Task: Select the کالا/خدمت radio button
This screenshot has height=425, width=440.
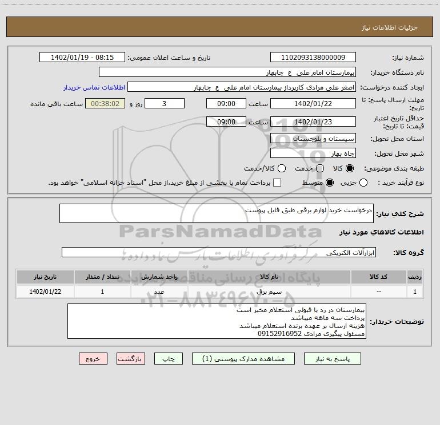Action: pos(282,168)
